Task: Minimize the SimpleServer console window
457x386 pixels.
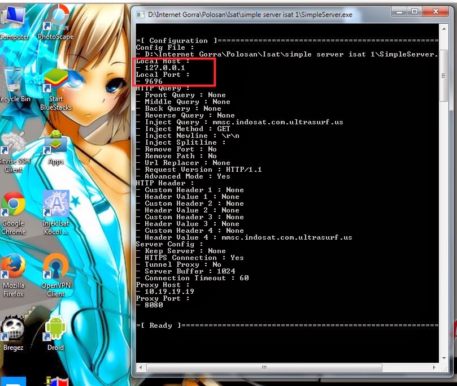Action: tap(399, 12)
